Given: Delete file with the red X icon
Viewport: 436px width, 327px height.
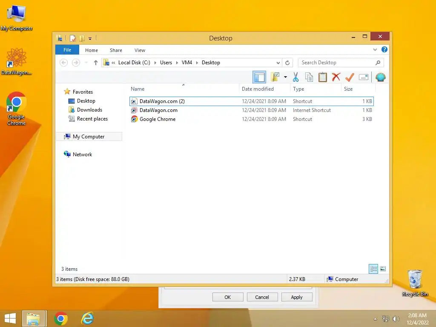Looking at the screenshot, I should (336, 77).
